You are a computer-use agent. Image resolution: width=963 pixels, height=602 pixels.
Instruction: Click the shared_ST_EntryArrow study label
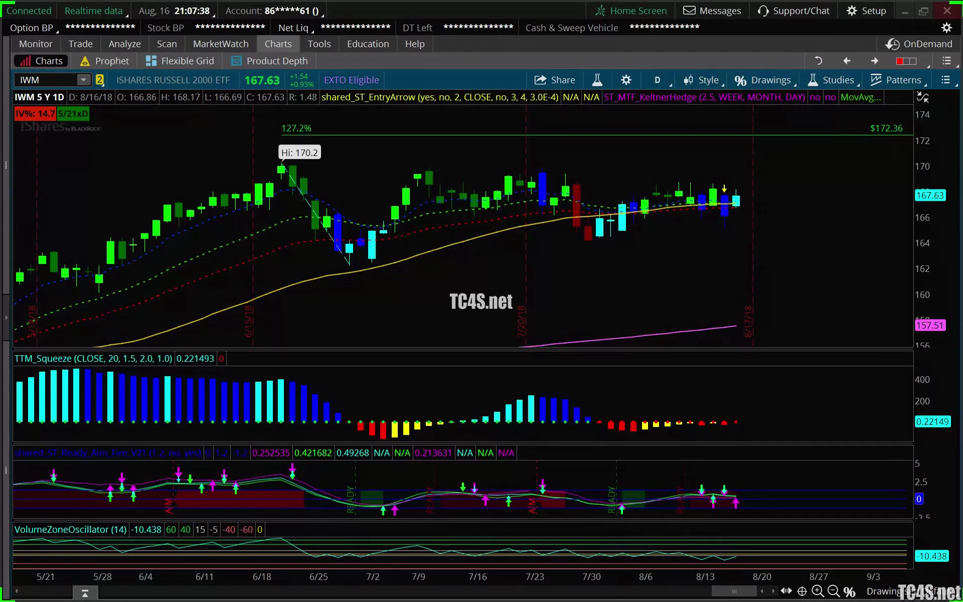pyautogui.click(x=440, y=97)
